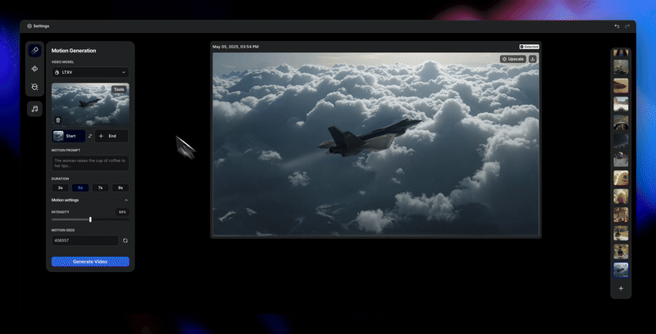Viewport: 656px width, 334px height.
Task: Set duration to 5s
Action: point(80,188)
